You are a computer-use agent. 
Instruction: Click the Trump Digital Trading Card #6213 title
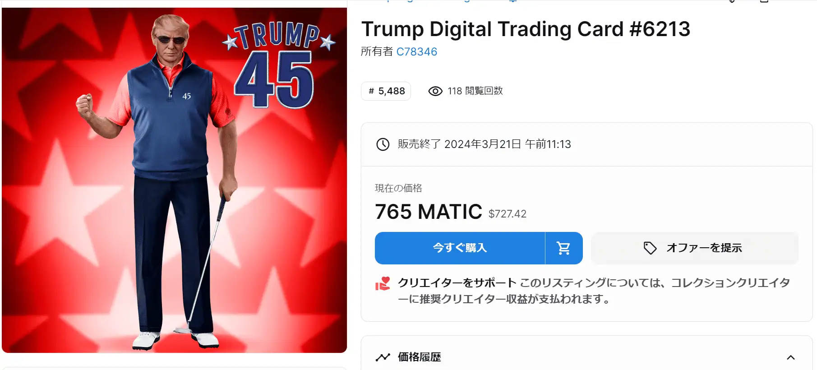(x=526, y=29)
